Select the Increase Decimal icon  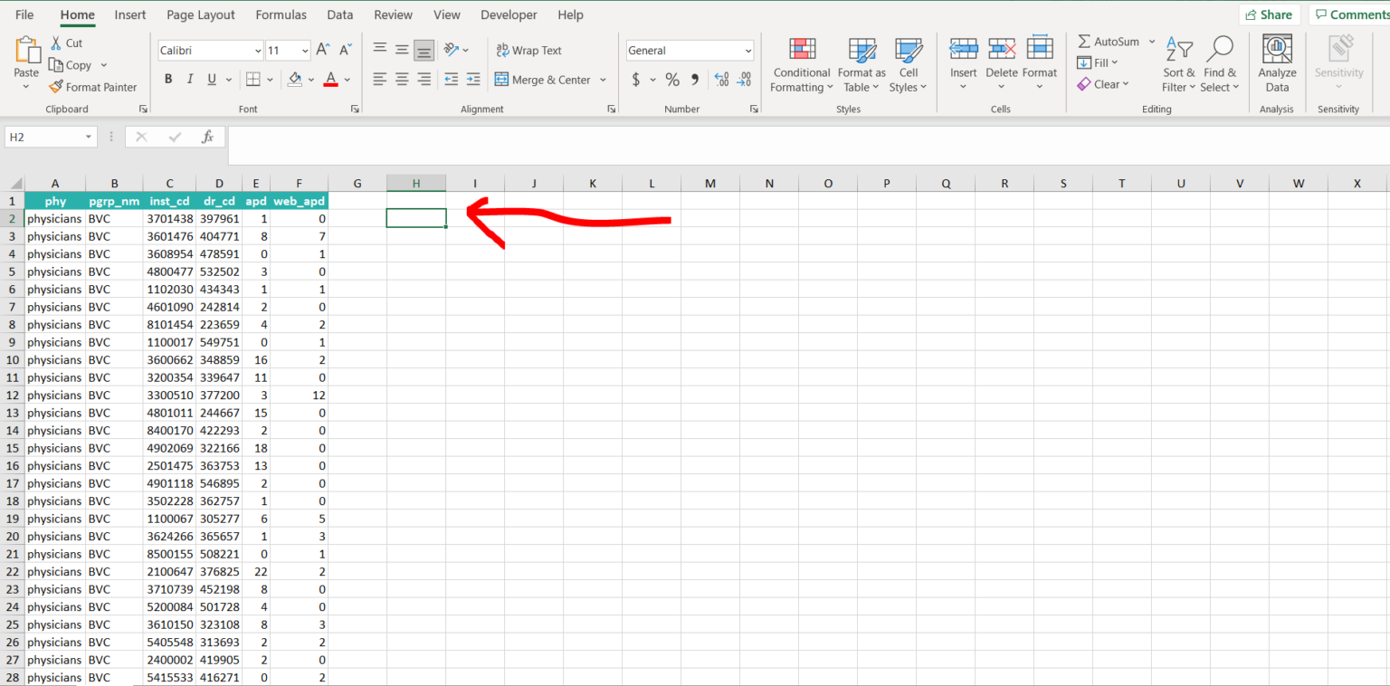721,80
